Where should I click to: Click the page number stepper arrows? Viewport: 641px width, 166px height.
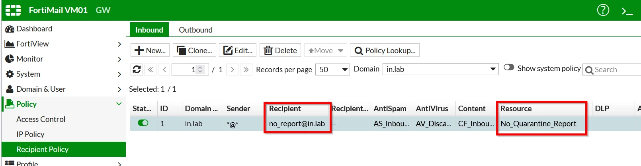(x=200, y=69)
